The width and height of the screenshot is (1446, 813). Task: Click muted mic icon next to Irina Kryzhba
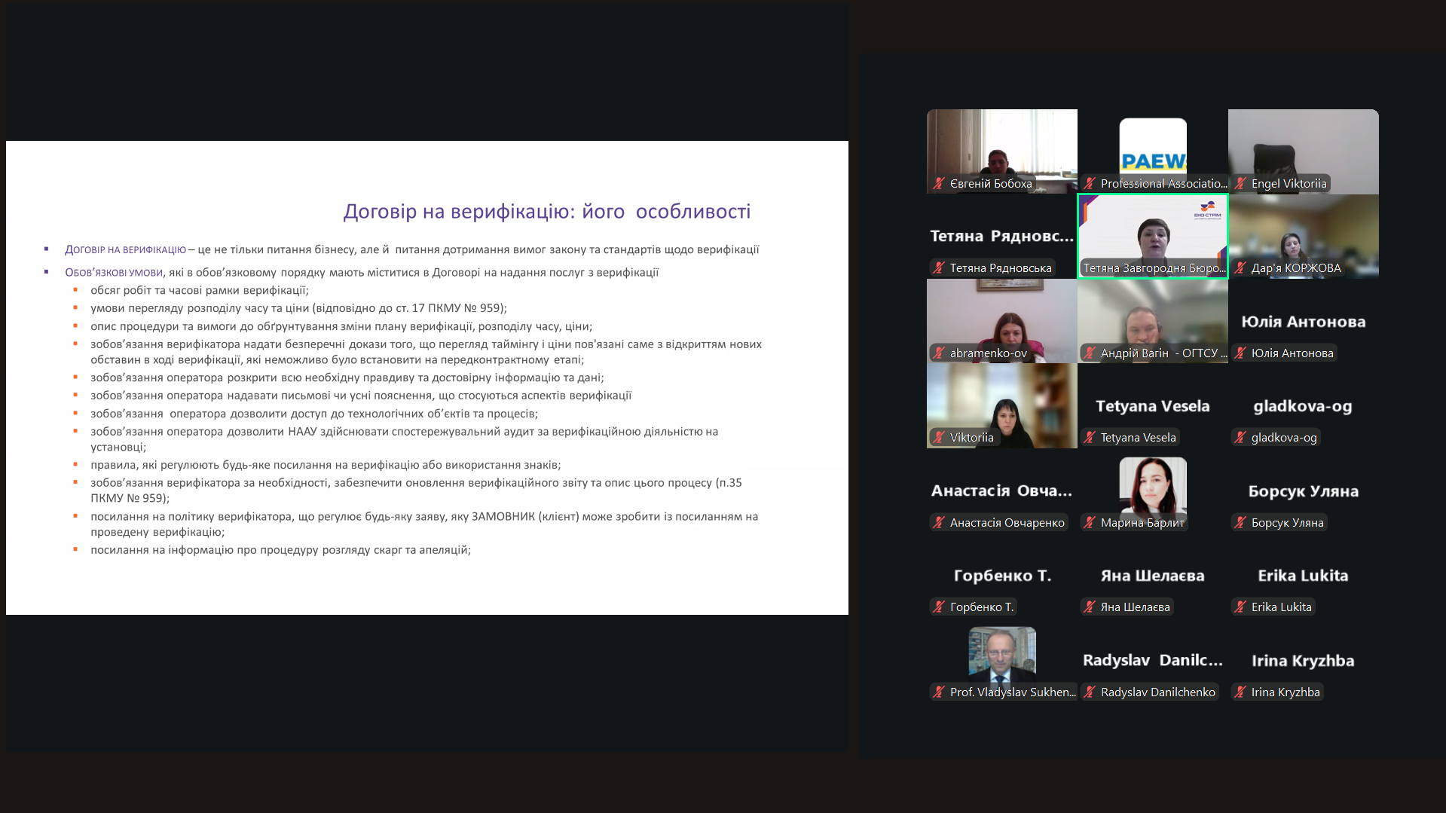[x=1240, y=692]
